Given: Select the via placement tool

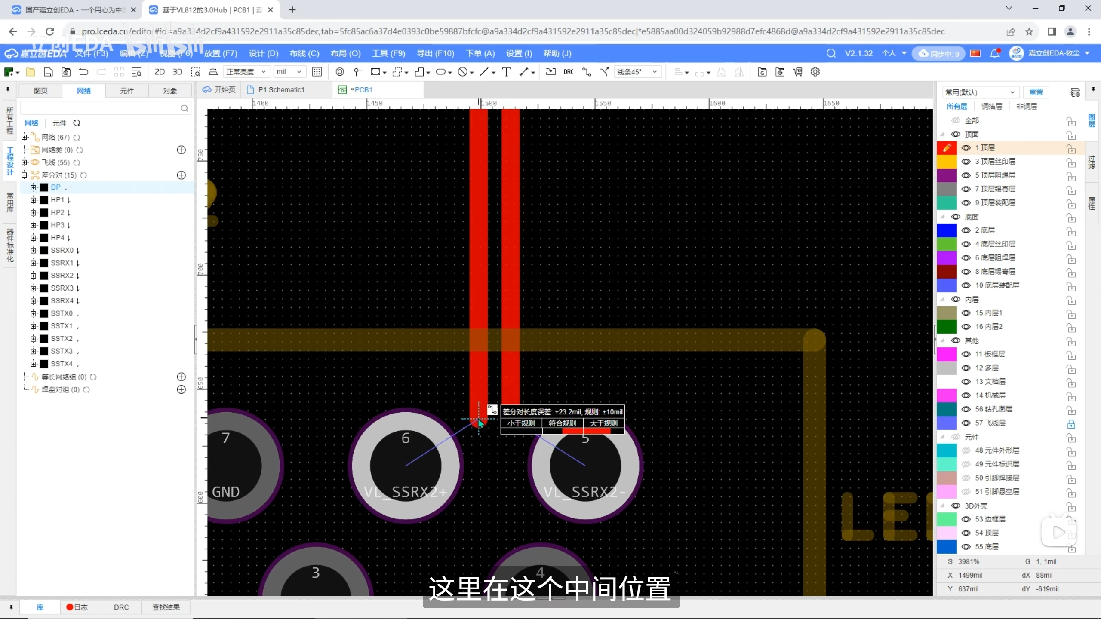Looking at the screenshot, I should [339, 72].
